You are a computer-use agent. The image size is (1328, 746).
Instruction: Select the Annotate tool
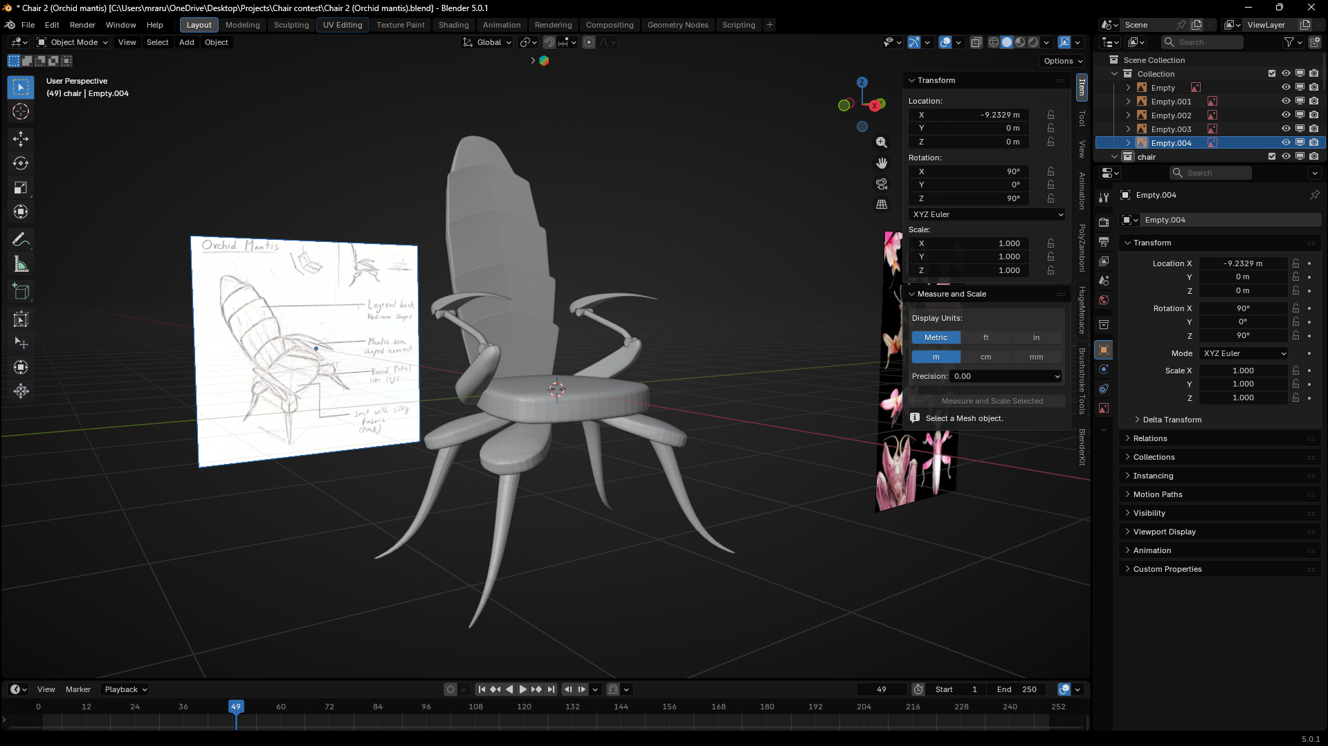21,239
